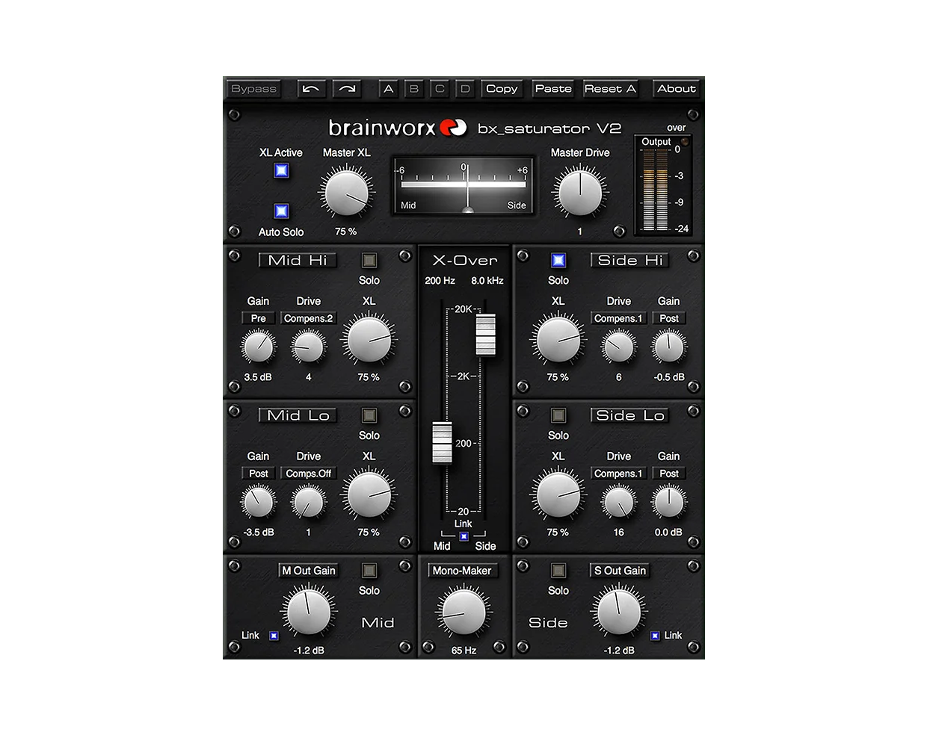Enable Side Lo Solo
Image resolution: width=933 pixels, height=732 pixels.
[558, 415]
